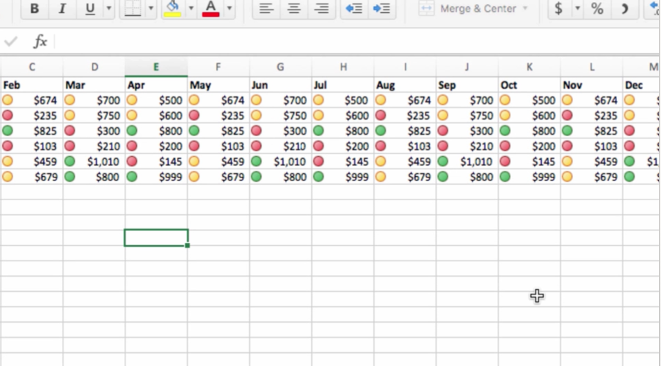Select $999 cell under Apr

tap(156, 177)
